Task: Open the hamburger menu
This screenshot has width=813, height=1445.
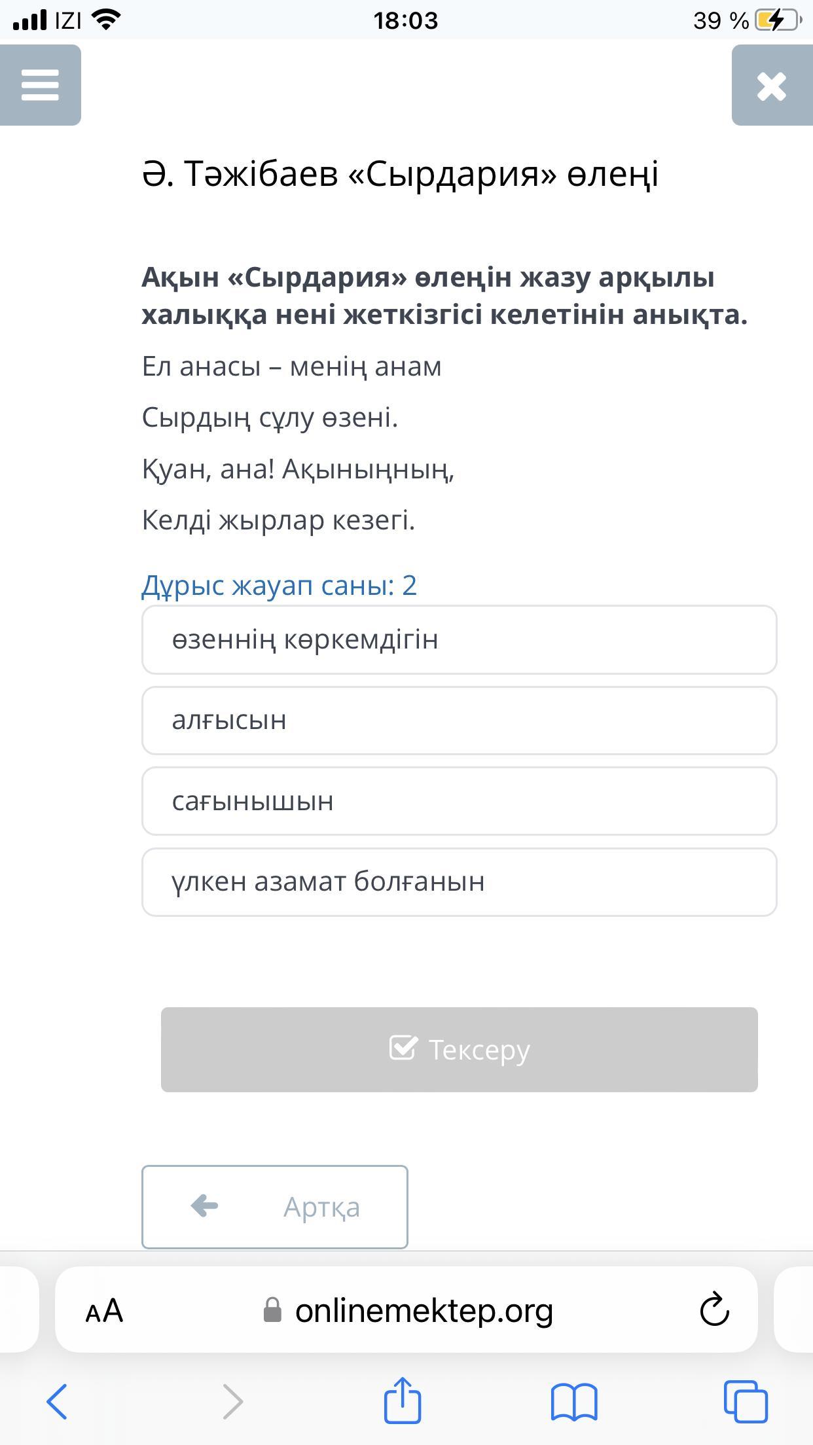Action: pyautogui.click(x=40, y=85)
